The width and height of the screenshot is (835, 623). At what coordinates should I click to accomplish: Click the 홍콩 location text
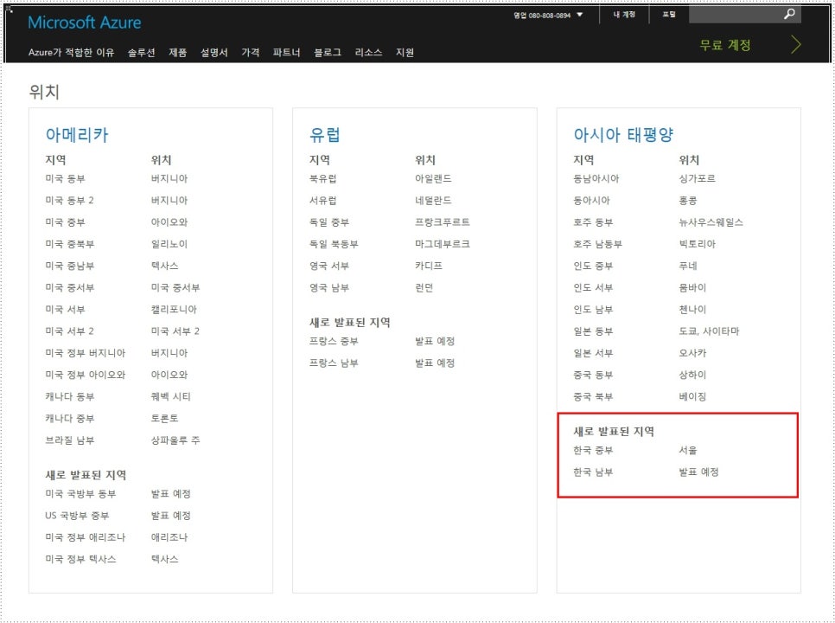click(x=688, y=201)
